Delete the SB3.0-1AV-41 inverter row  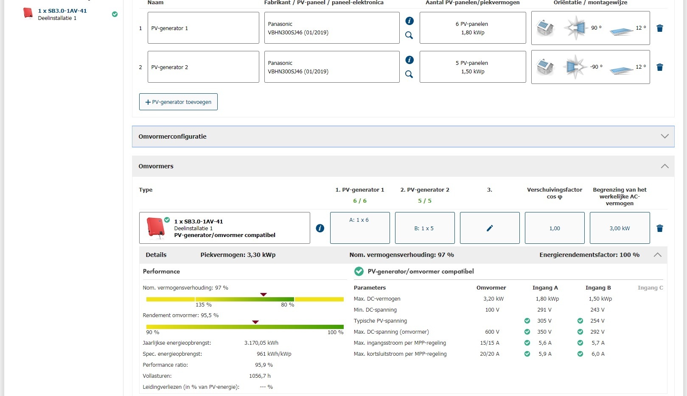pos(660,229)
